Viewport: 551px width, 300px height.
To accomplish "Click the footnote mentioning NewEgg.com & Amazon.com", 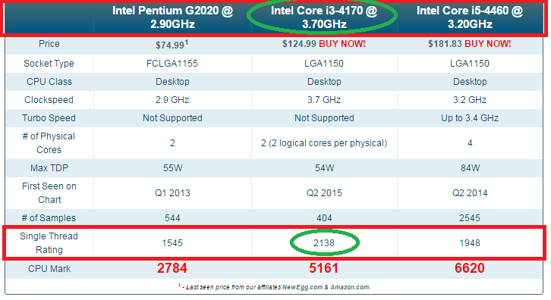I will 275,287.
